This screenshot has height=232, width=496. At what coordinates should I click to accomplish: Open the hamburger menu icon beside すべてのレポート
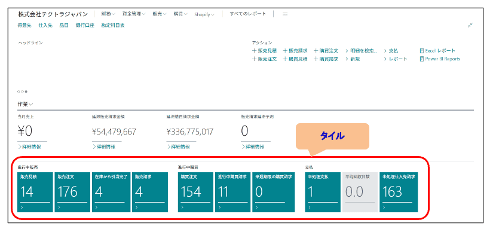click(x=285, y=14)
